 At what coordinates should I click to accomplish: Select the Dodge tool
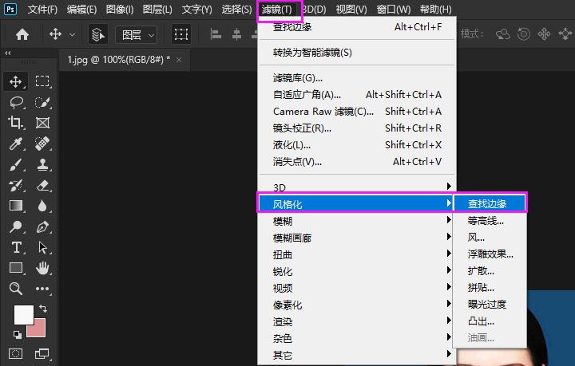point(16,226)
